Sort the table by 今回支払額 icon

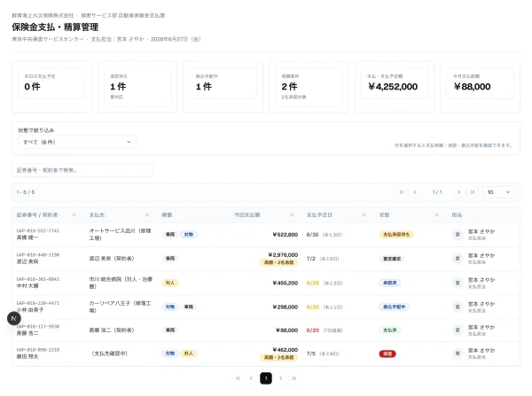[292, 215]
